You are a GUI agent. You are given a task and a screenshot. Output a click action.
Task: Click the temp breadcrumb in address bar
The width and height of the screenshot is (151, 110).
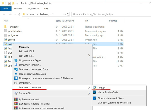(32, 14)
